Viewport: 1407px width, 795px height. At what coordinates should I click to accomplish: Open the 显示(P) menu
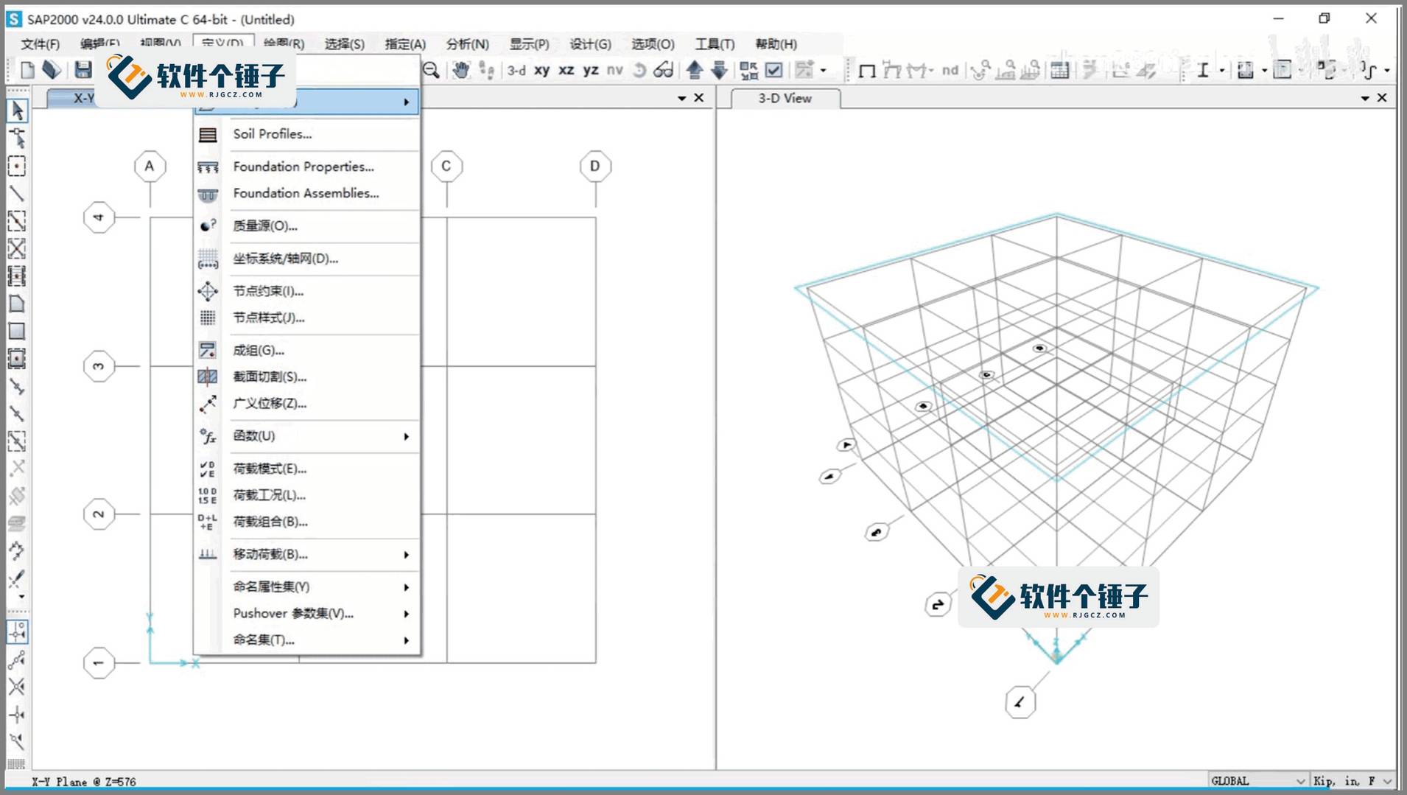coord(529,44)
